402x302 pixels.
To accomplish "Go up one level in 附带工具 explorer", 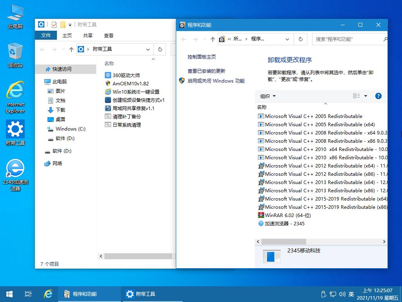I will click(x=71, y=49).
